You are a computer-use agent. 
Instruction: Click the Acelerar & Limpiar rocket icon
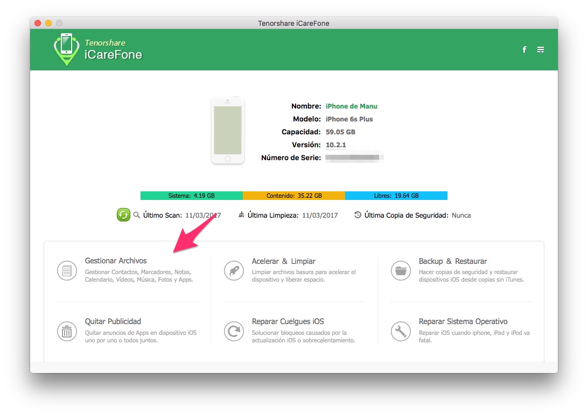coord(234,270)
